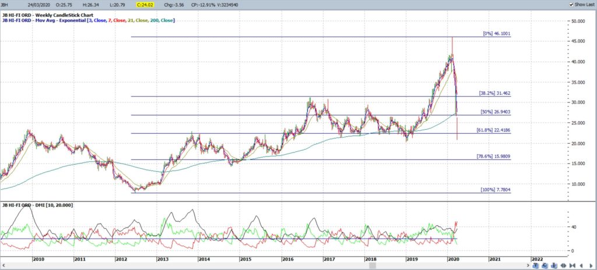Image resolution: width=597 pixels, height=270 pixels.
Task: Click the small chevron at the scrollbar's right end
Action: click(x=528, y=265)
